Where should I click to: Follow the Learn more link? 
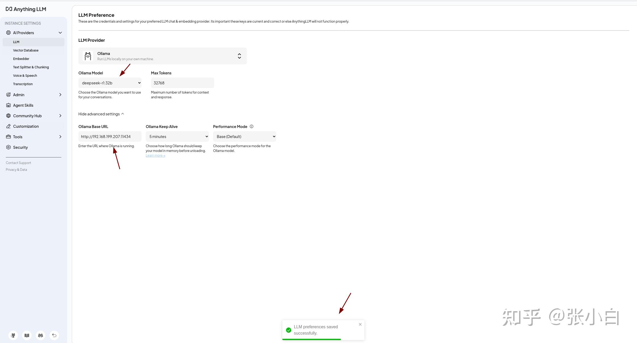point(156,156)
